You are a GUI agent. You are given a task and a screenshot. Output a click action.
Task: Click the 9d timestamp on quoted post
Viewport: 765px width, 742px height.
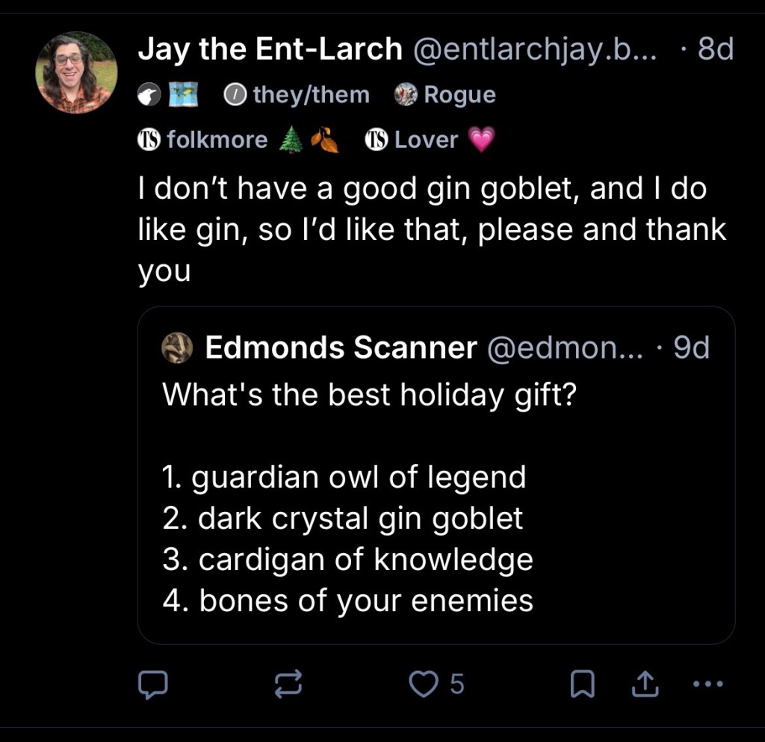point(690,347)
